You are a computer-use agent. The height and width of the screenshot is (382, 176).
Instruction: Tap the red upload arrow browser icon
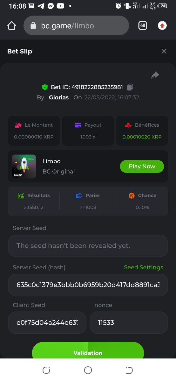162,26
